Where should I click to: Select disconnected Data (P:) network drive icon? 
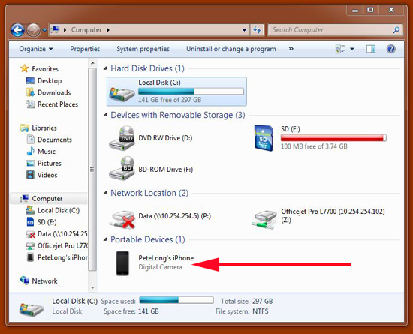click(x=123, y=219)
